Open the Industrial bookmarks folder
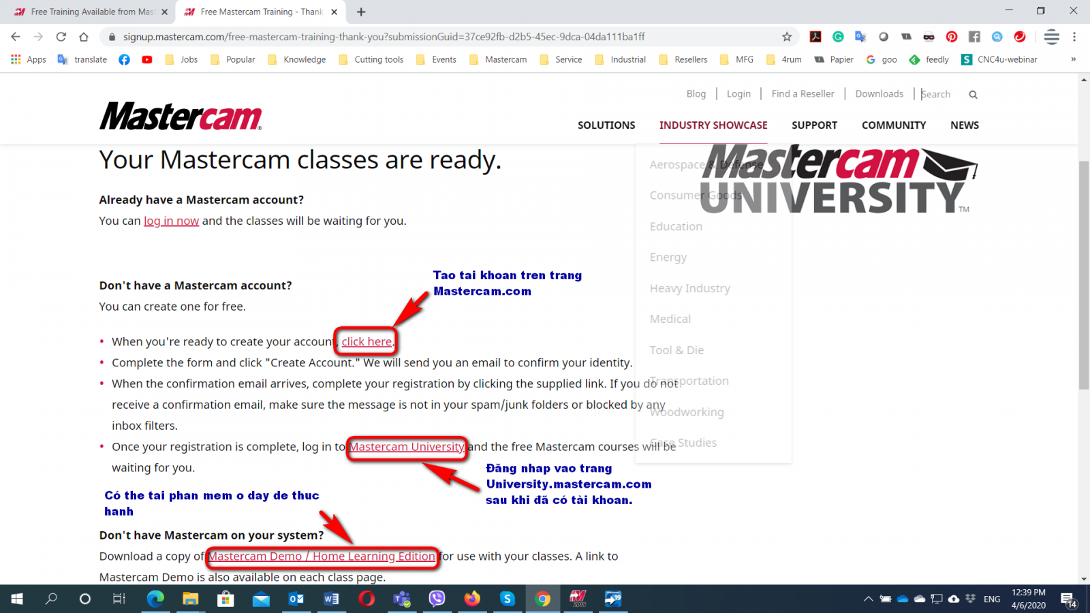The image size is (1090, 613). [620, 60]
